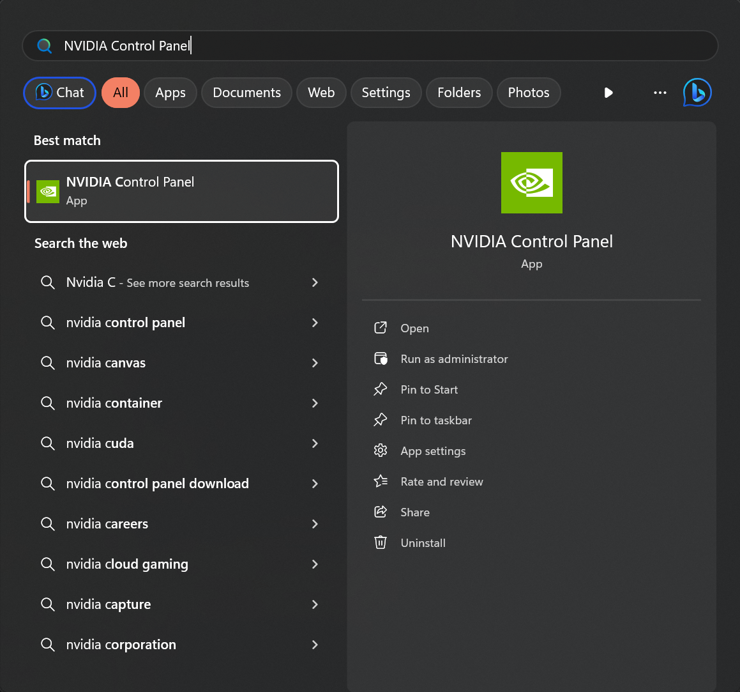Click the Share arrow icon

click(381, 512)
